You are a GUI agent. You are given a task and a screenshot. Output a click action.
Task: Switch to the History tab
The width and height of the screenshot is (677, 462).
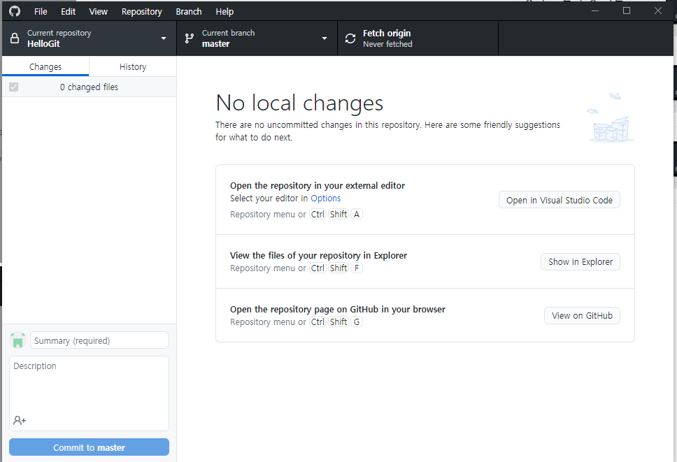(133, 67)
